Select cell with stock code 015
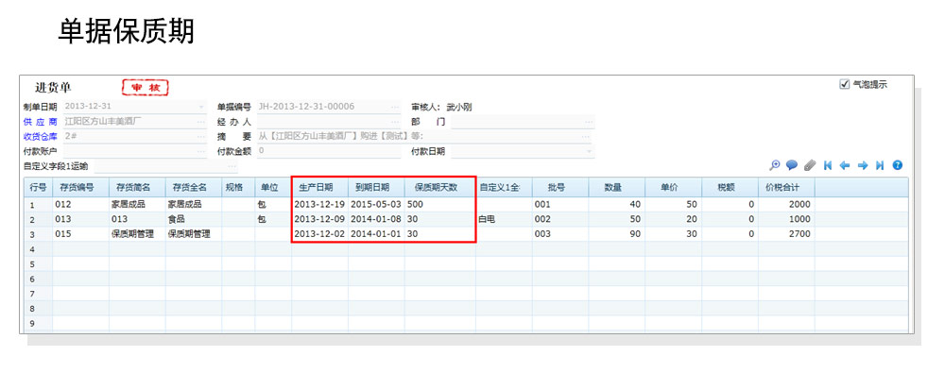Image resolution: width=945 pixels, height=373 pixels. tap(80, 234)
